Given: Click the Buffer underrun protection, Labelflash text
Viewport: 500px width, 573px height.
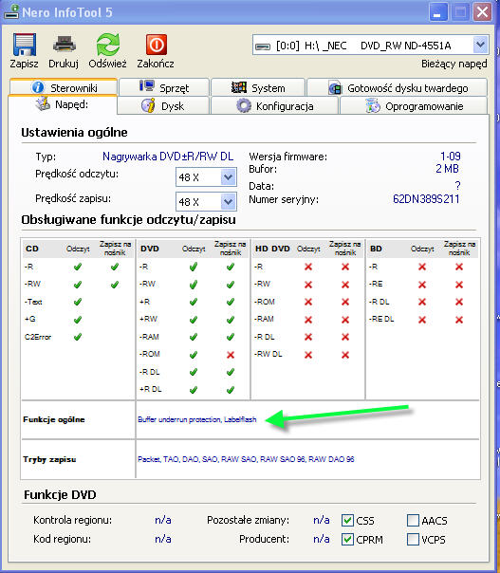Looking at the screenshot, I should click(197, 419).
